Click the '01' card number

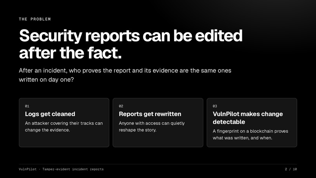[x=27, y=106]
